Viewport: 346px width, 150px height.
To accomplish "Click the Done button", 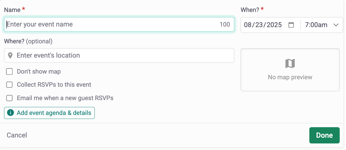I will 325,135.
